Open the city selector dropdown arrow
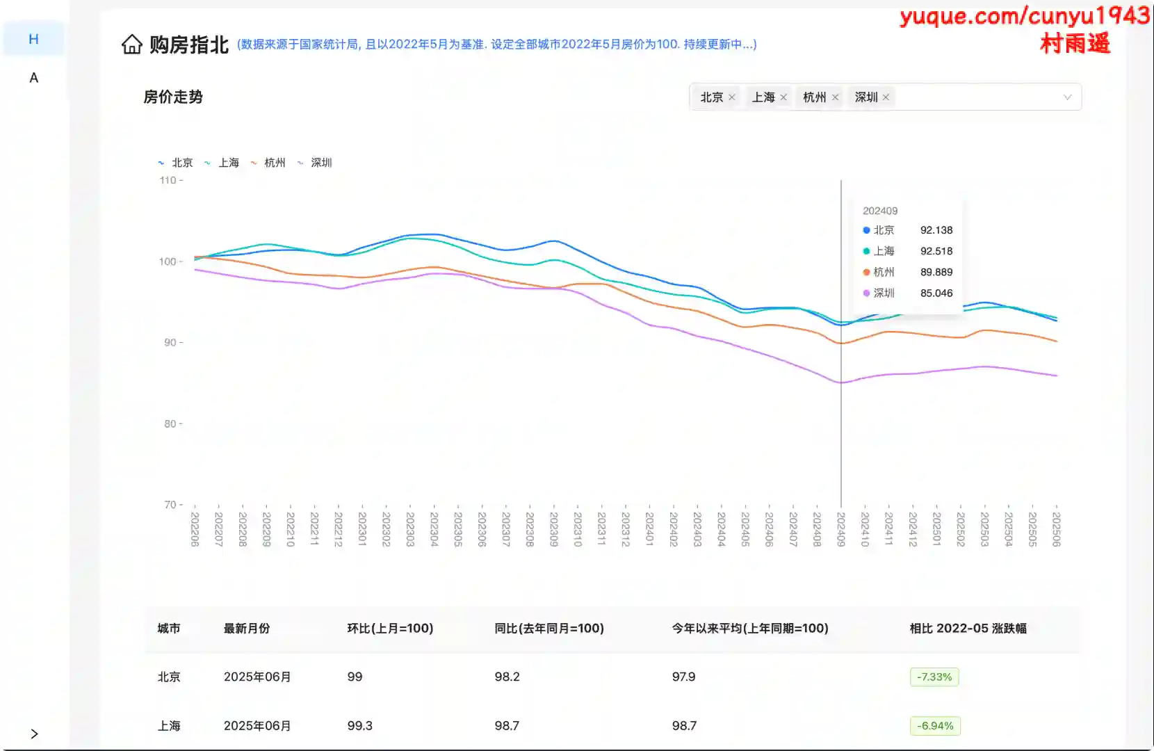Viewport: 1154px width, 751px height. click(1067, 97)
